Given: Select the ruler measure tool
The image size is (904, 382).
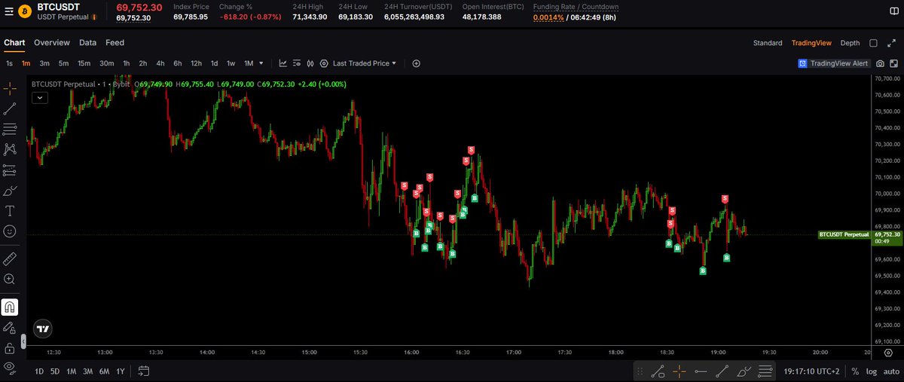Looking at the screenshot, I should [x=10, y=258].
